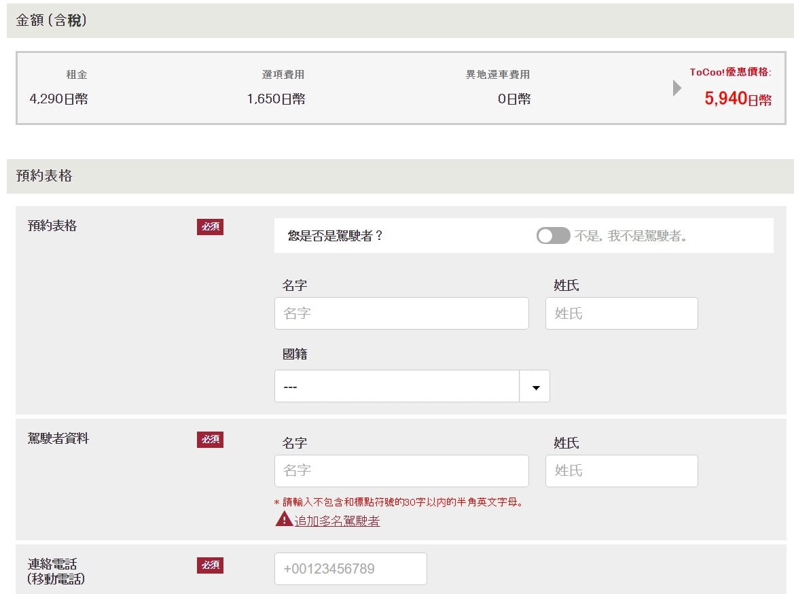Click the red 5,940日幣 total price

tap(738, 99)
